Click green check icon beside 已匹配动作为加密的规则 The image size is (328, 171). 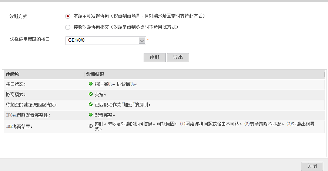(91, 105)
